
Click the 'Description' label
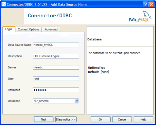(x=15, y=56)
